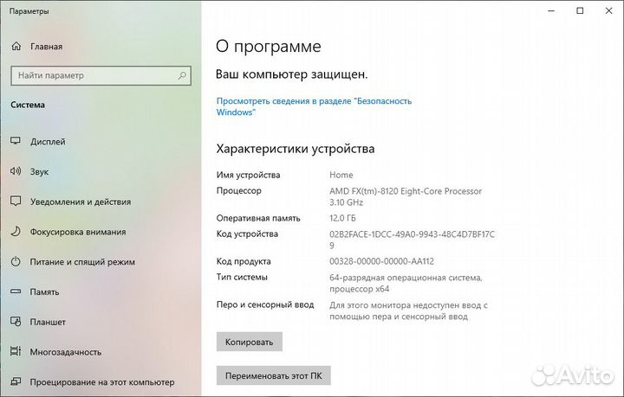
Task: Click the power icon beside Питание и спящий режим
Action: click(16, 261)
